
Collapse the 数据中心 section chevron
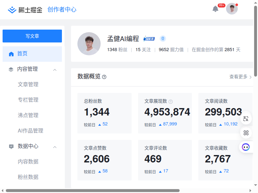click(55, 147)
